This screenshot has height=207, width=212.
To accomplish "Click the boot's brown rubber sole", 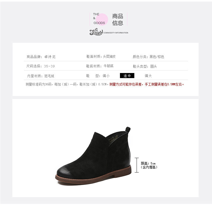I will point(93,175).
